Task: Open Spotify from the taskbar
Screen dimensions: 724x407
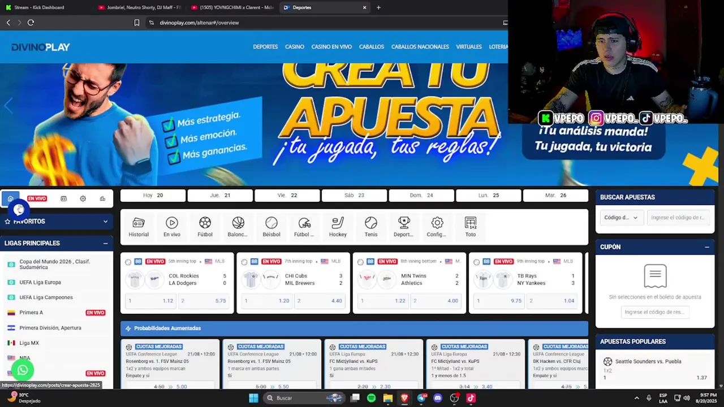Action: click(371, 398)
